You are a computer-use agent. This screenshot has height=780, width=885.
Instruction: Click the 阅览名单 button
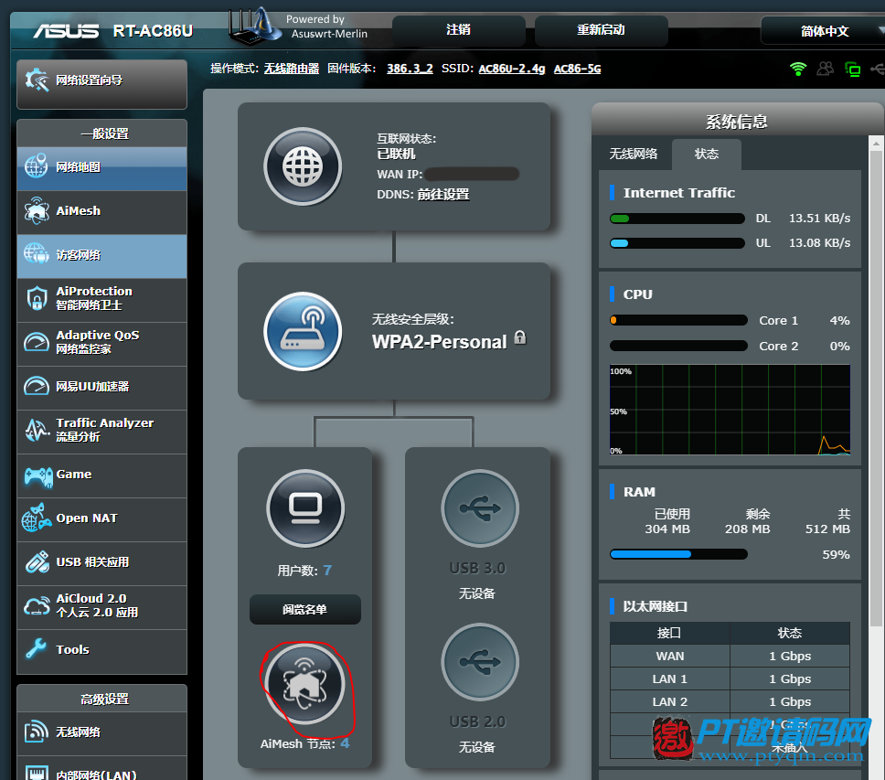304,610
